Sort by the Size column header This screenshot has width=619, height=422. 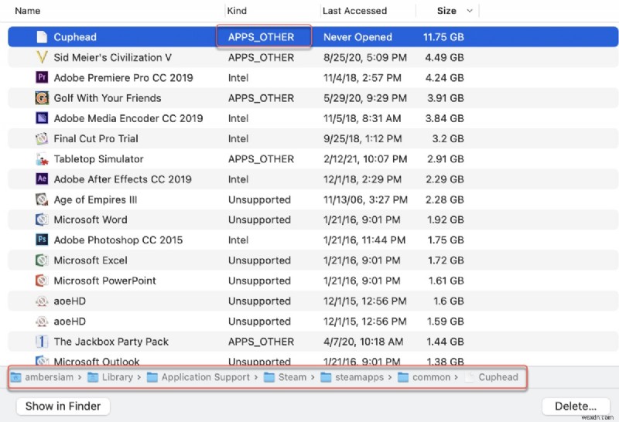pyautogui.click(x=446, y=11)
